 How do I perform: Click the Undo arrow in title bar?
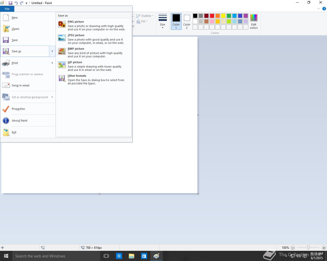[16, 3]
